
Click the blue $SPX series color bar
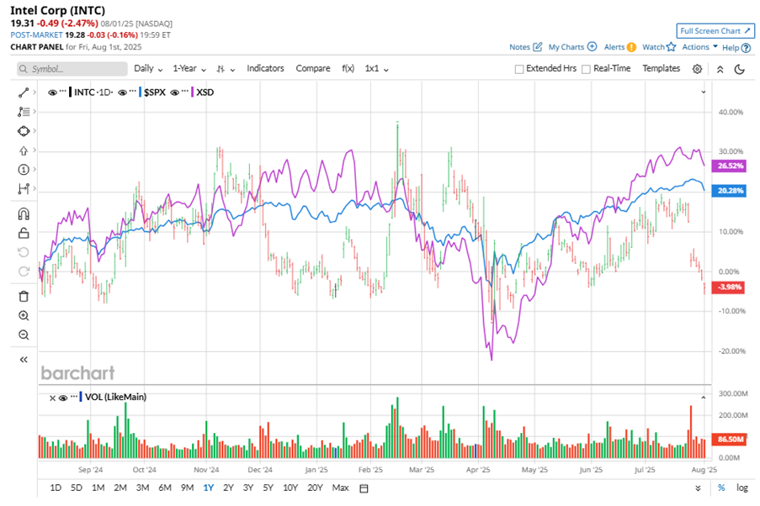click(x=140, y=92)
